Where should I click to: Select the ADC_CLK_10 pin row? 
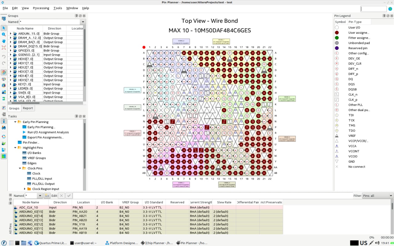148,207
